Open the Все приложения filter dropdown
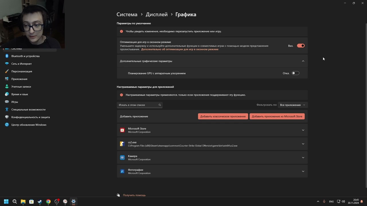Image resolution: width=367 pixels, height=206 pixels. [x=292, y=105]
